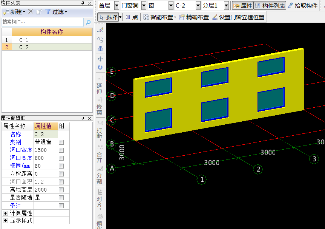
Task: Click the 打断 break tool
Action: pyautogui.click(x=100, y=130)
